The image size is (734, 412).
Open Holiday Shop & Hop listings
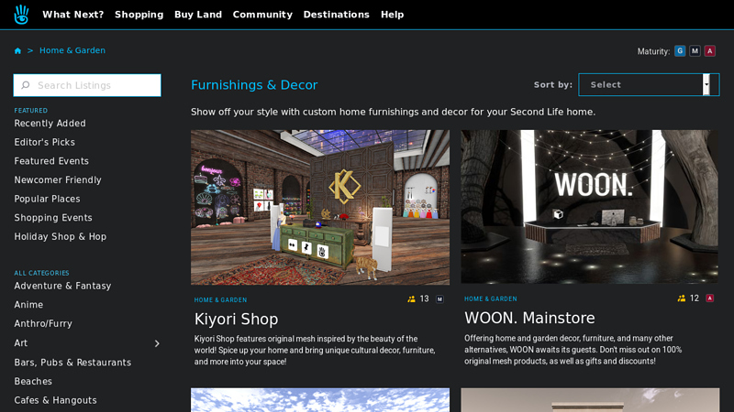click(x=61, y=237)
